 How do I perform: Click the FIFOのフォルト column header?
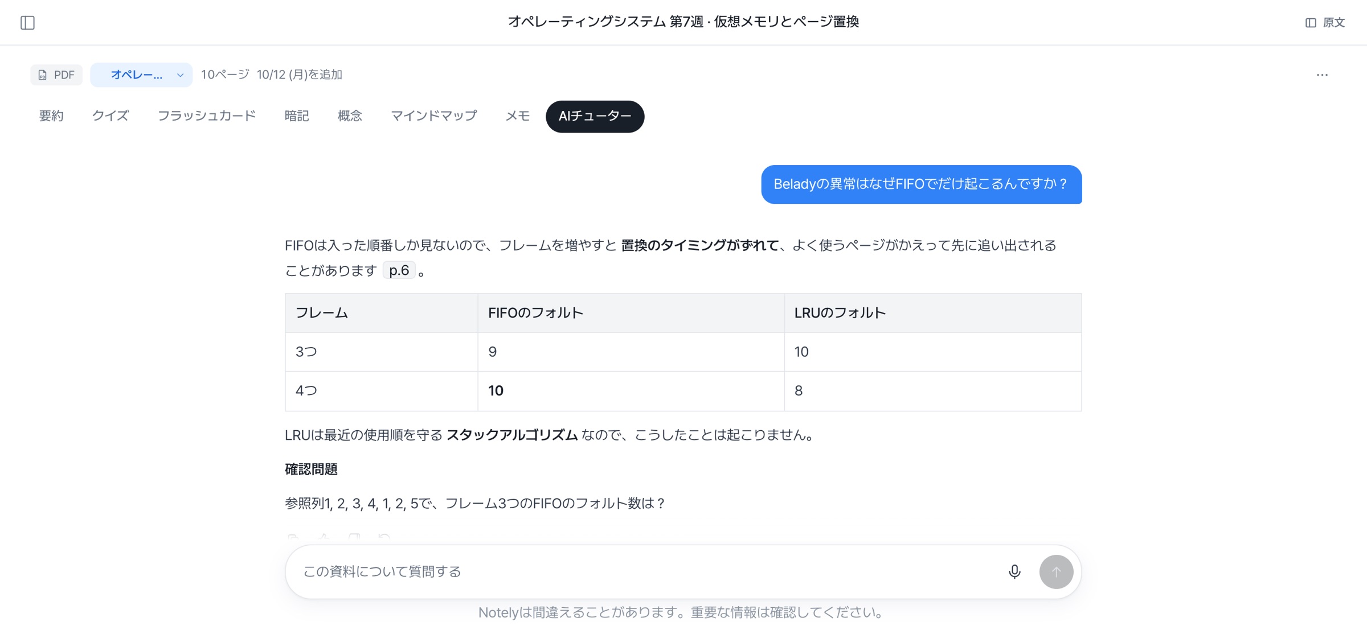[631, 313]
